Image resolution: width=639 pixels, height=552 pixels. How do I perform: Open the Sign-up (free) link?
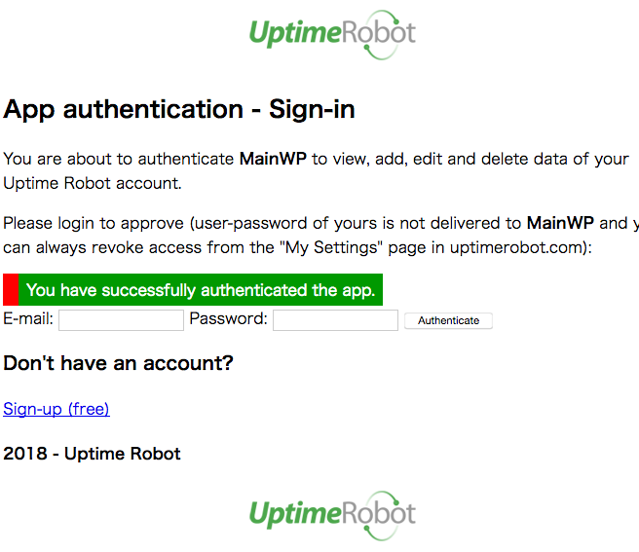(56, 409)
